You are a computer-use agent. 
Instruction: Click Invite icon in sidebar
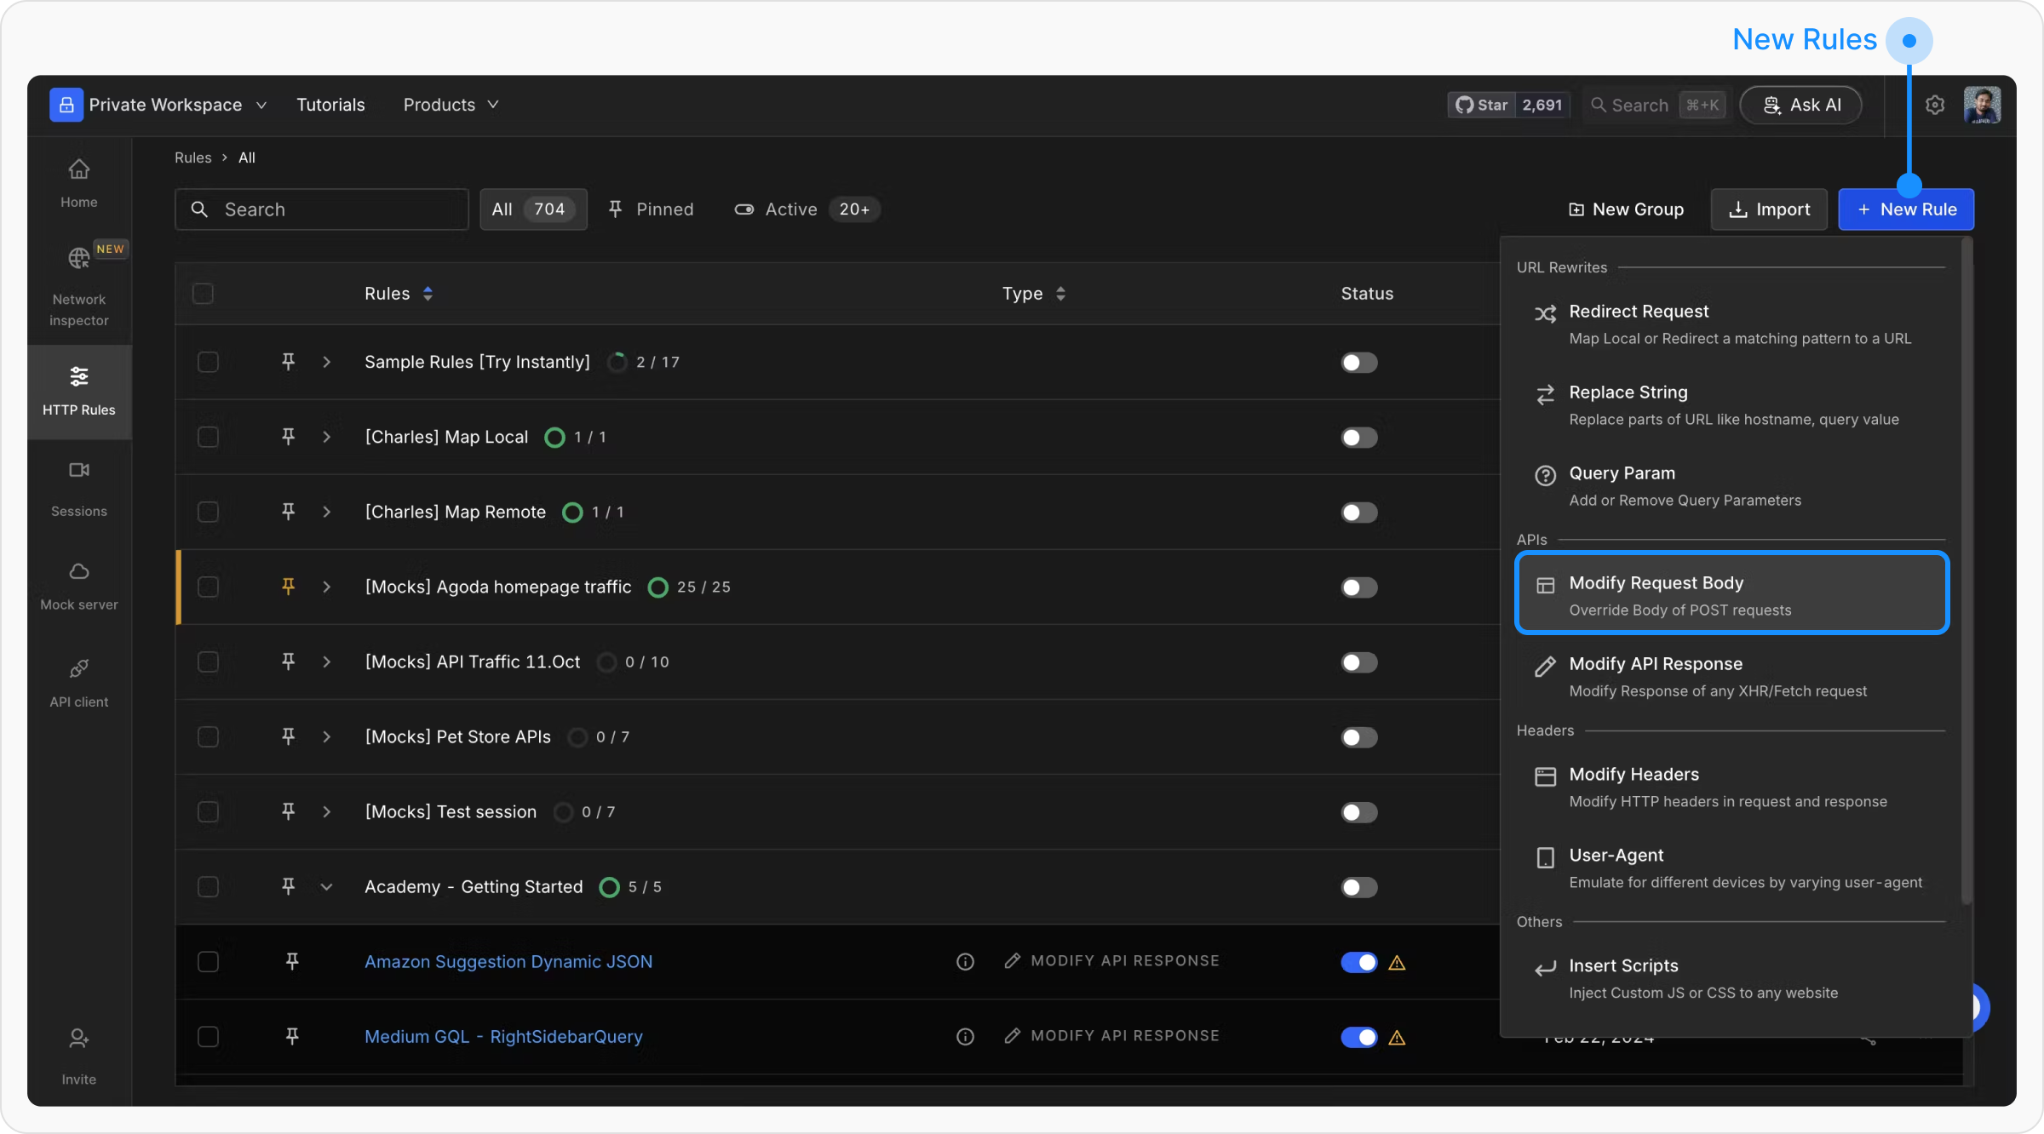[x=78, y=1039]
